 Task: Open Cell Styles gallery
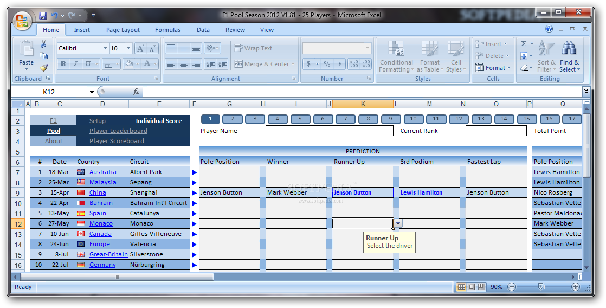point(456,56)
